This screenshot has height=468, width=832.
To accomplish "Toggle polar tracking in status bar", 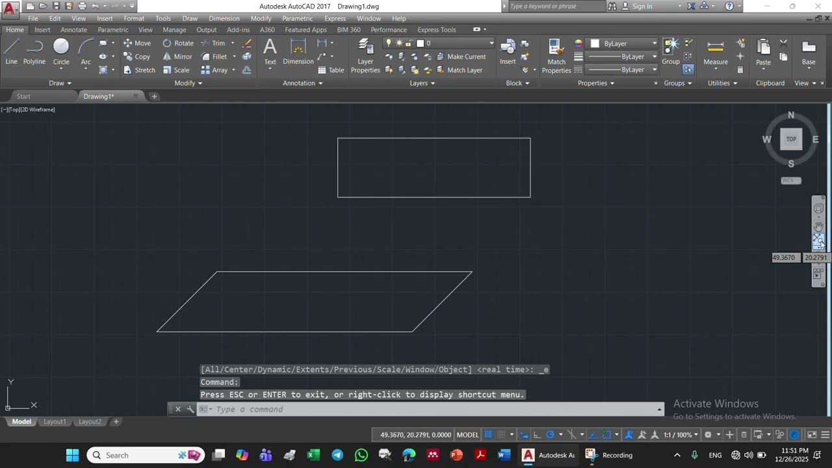I will pos(550,435).
